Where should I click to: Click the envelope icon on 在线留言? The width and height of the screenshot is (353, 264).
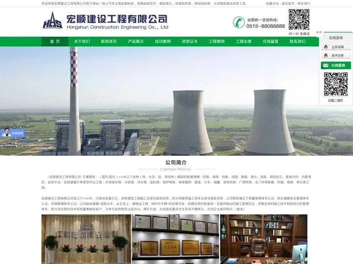(326, 66)
